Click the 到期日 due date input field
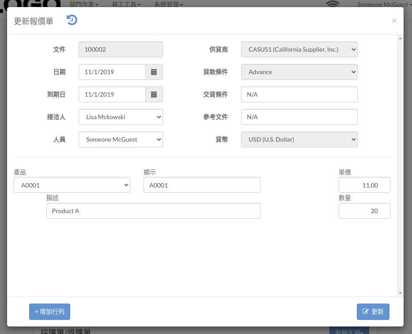The image size is (412, 334). click(112, 94)
